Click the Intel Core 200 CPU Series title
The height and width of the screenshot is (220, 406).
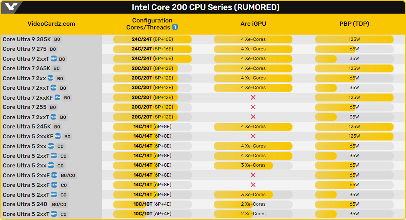tap(206, 7)
